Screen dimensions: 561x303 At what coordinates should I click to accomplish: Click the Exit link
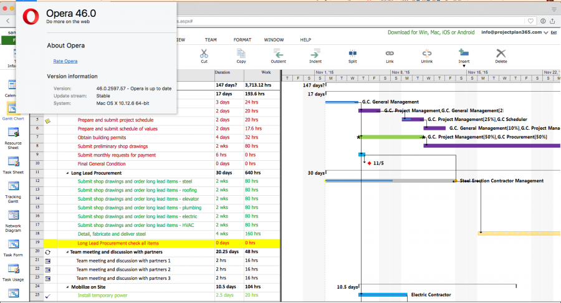[x=554, y=32]
